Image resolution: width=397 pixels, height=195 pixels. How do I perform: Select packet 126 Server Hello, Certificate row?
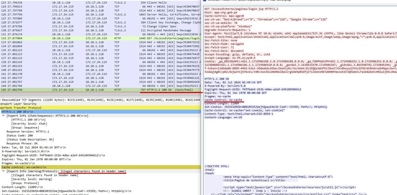(x=100, y=14)
